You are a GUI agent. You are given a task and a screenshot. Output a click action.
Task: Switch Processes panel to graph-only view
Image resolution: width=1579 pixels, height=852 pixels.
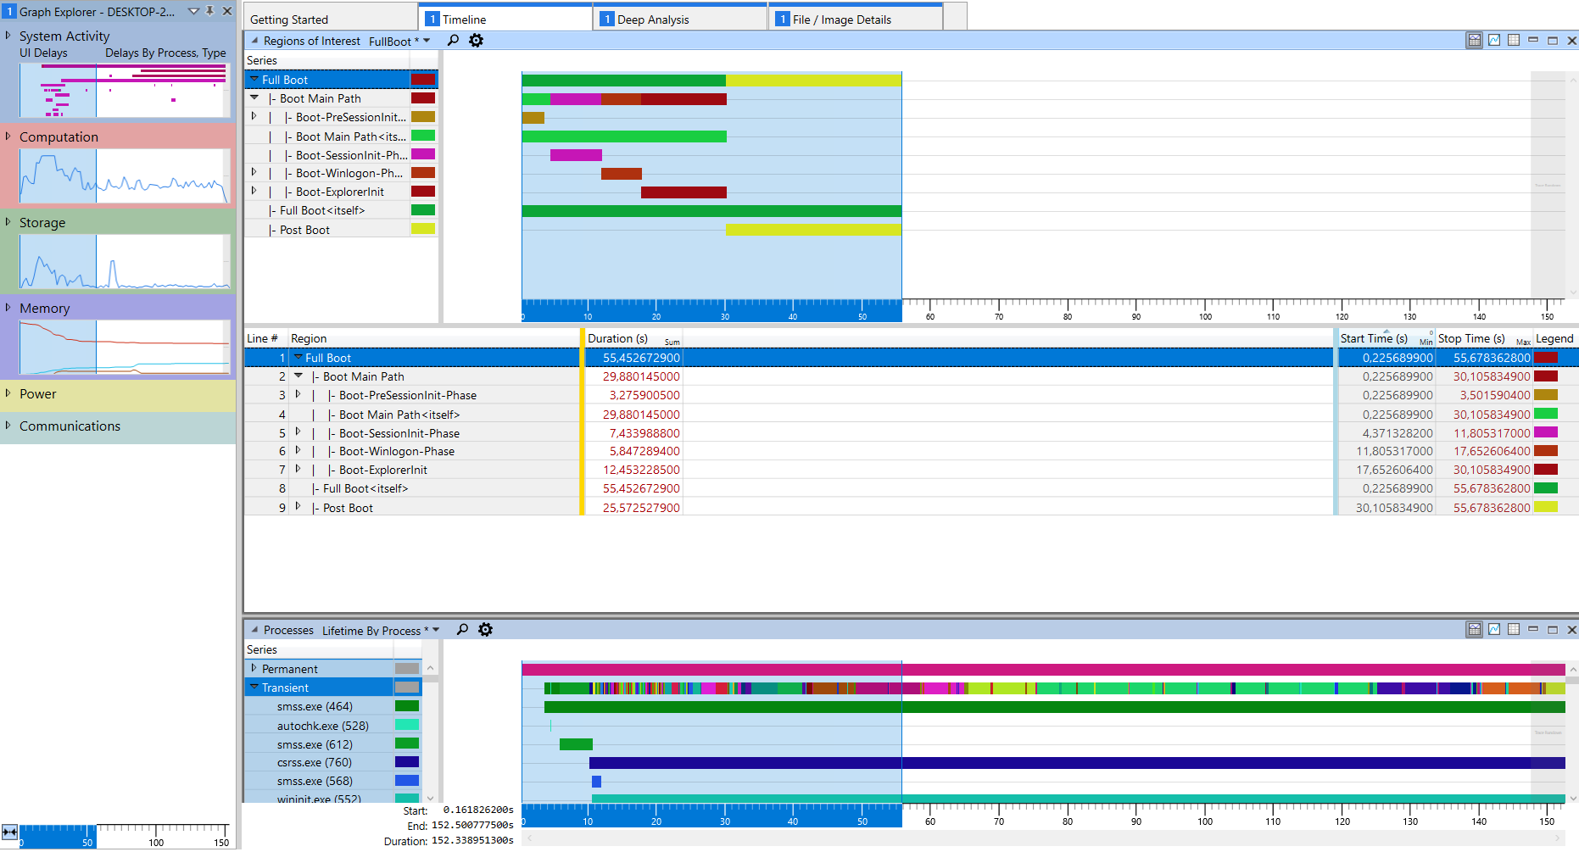click(x=1494, y=630)
